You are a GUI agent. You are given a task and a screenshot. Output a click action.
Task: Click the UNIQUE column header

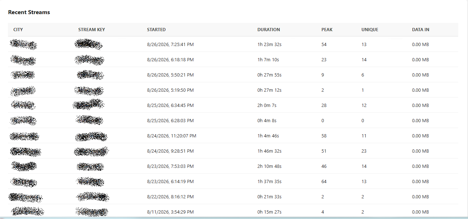[370, 30]
